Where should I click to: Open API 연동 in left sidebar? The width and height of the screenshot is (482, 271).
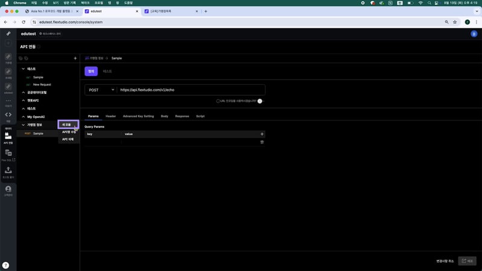tap(8, 137)
